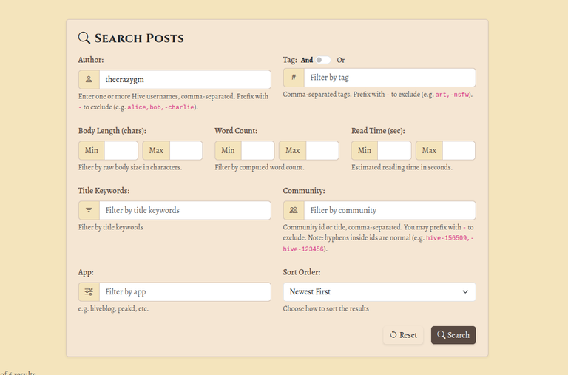Click the 'And' label next to tag toggle
This screenshot has width=568, height=375.
point(307,60)
